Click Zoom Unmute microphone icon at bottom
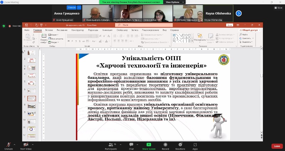 [x=9, y=145]
